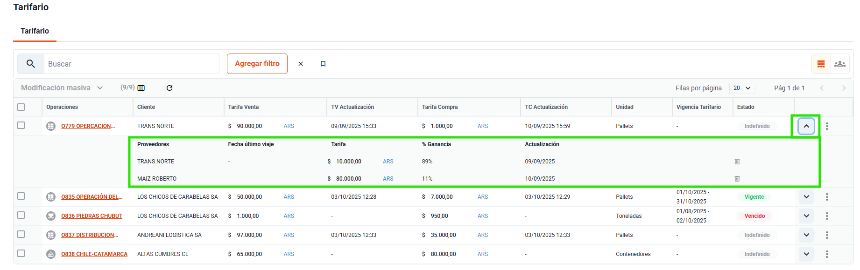Image resolution: width=860 pixels, height=270 pixels.
Task: Toggle the select-all checkbox in header
Action: click(21, 107)
